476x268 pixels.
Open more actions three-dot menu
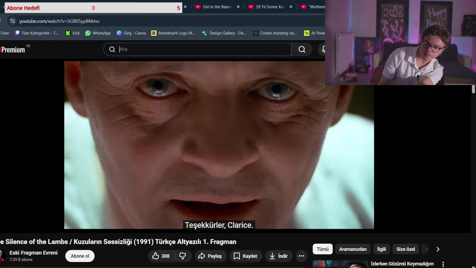pos(301,256)
